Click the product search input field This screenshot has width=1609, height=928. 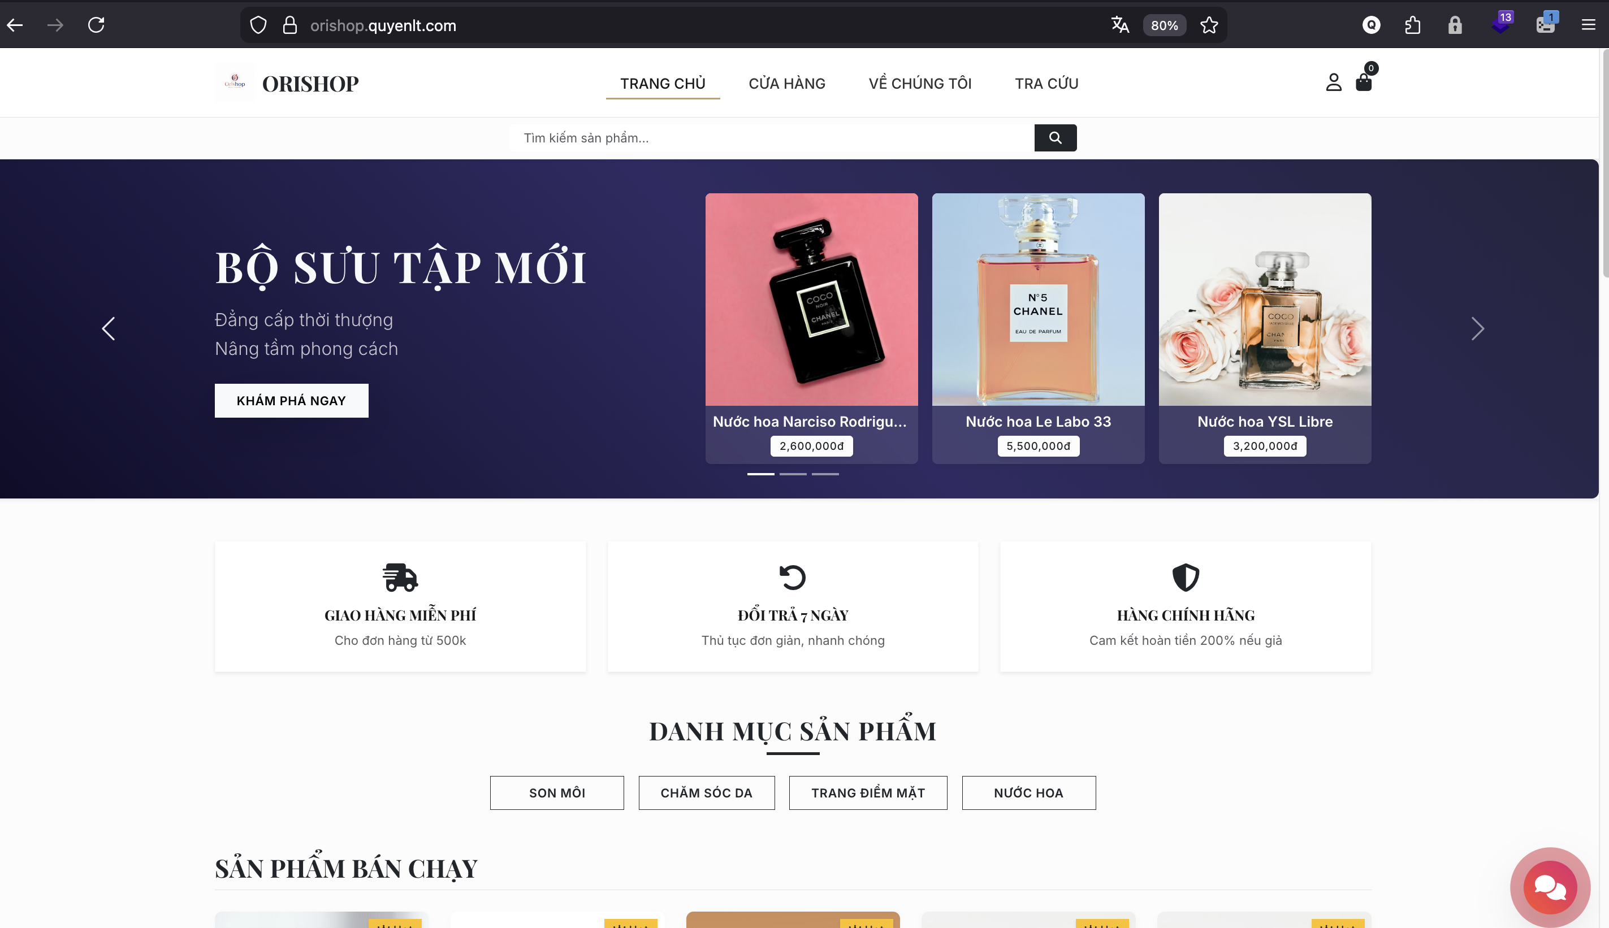click(x=771, y=138)
